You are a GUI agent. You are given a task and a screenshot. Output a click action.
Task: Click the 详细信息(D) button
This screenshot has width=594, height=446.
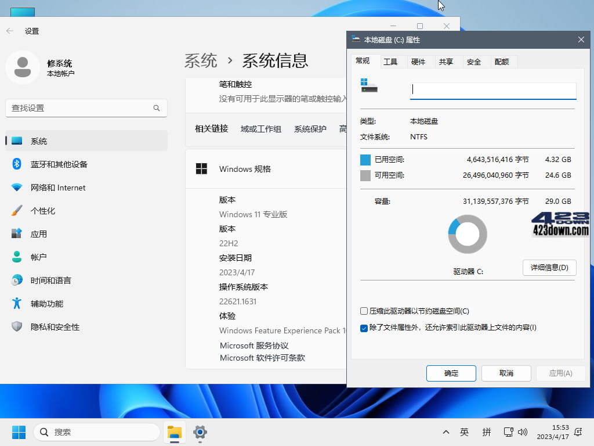(x=549, y=268)
